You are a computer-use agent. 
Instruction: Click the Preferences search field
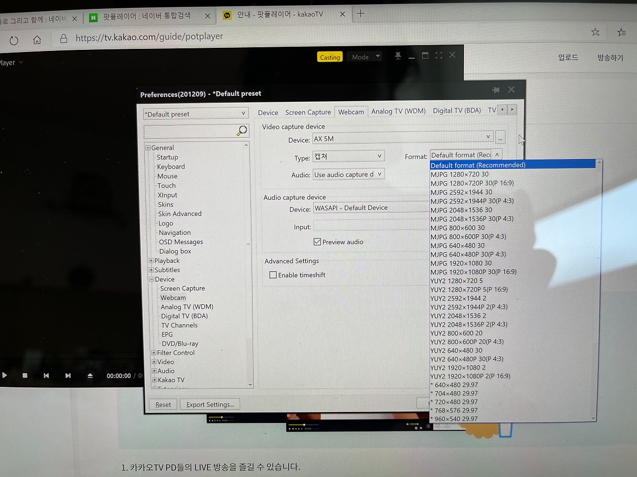(190, 130)
